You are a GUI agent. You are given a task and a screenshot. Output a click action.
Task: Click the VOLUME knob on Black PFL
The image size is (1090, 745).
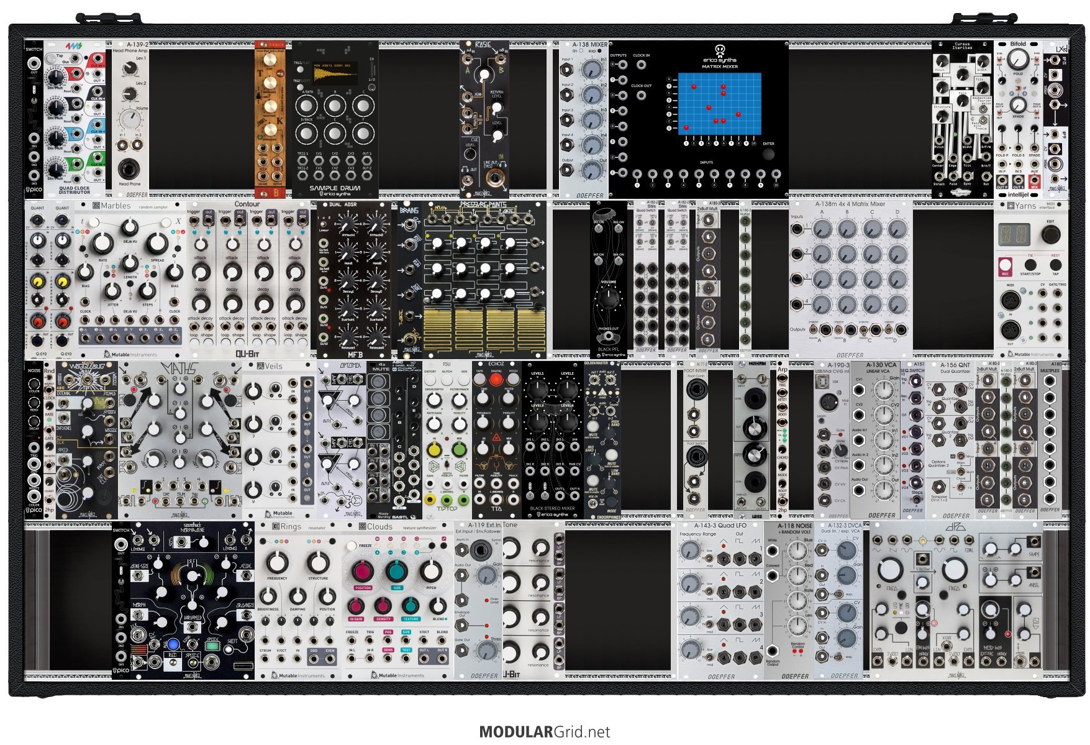tap(609, 299)
